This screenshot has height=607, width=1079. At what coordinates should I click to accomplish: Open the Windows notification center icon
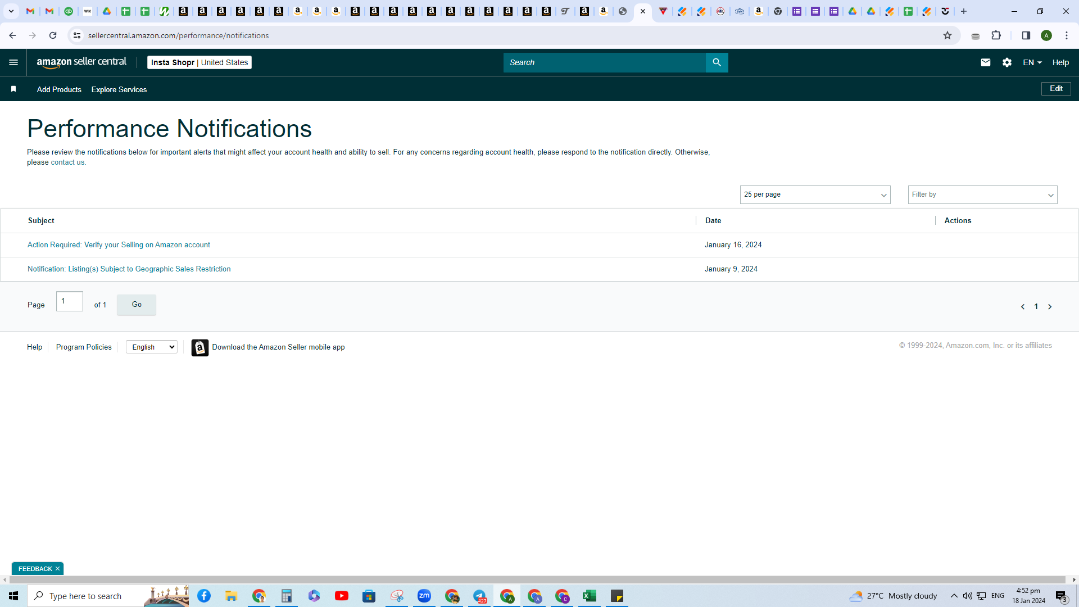pyautogui.click(x=1061, y=596)
